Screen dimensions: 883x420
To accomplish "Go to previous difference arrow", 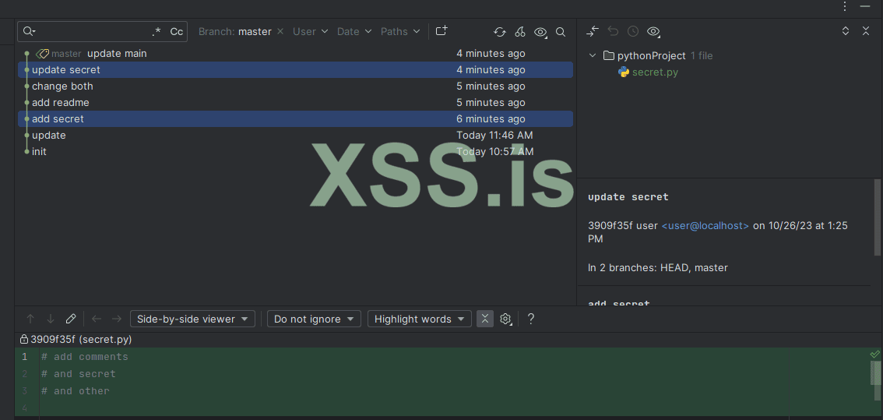I will (30, 319).
